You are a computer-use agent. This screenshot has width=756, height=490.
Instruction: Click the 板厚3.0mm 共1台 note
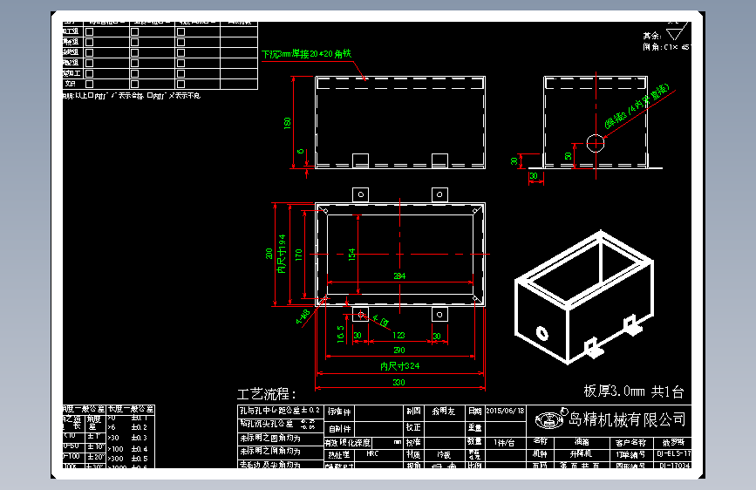pyautogui.click(x=634, y=391)
